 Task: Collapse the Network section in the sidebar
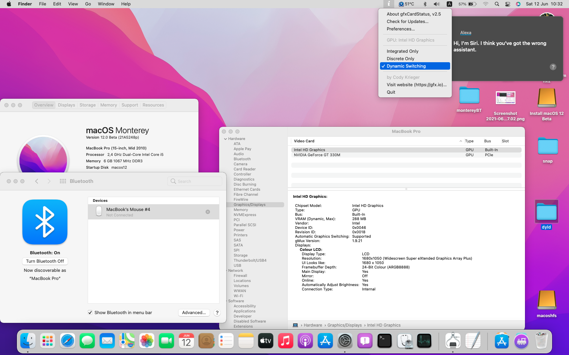pyautogui.click(x=227, y=270)
